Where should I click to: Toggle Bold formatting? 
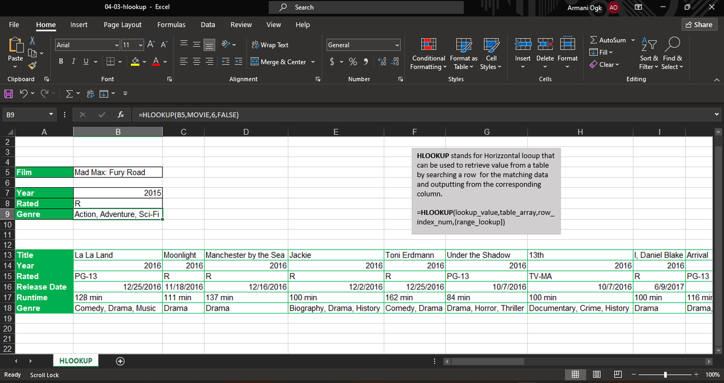coord(62,62)
